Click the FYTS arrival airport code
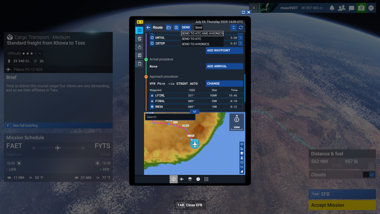The height and width of the screenshot is (214, 380). tap(102, 146)
